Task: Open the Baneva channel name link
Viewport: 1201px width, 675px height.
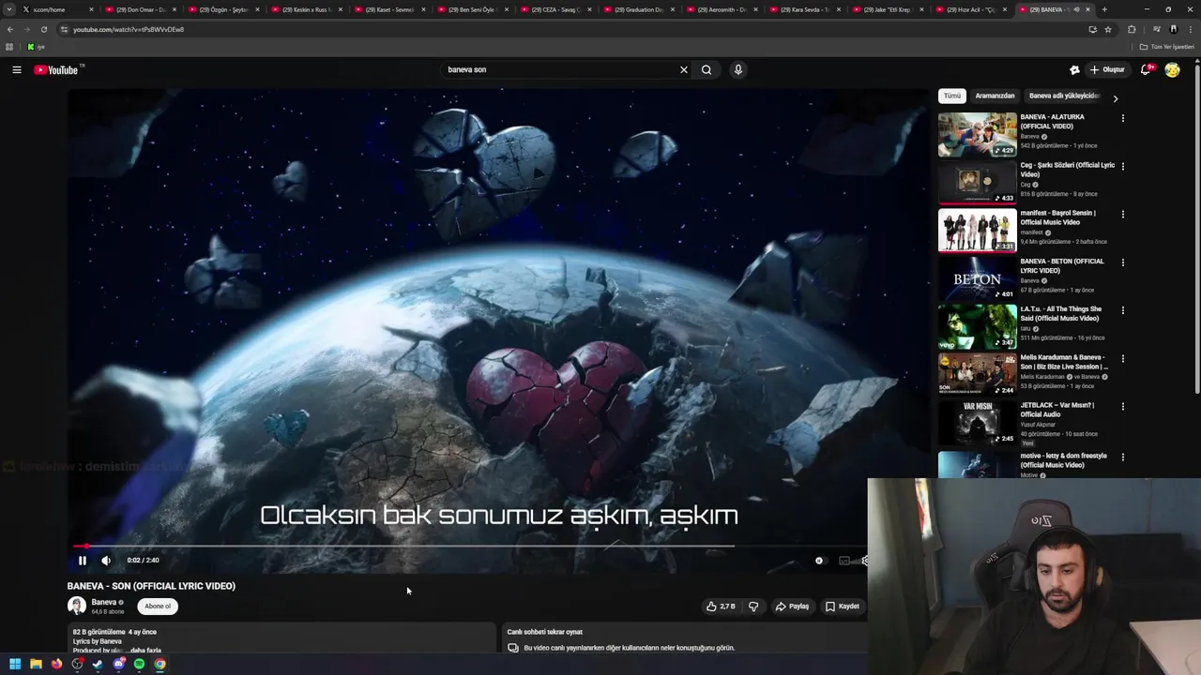Action: pyautogui.click(x=104, y=602)
